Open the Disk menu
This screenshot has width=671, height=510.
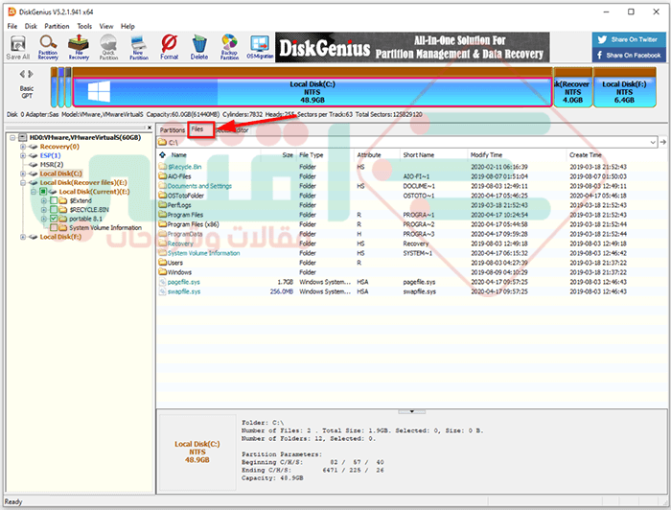[31, 26]
